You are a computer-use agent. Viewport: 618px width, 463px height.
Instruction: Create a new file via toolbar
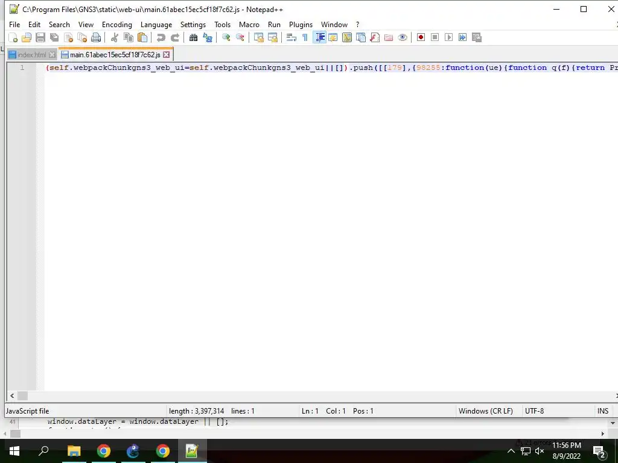tap(13, 37)
